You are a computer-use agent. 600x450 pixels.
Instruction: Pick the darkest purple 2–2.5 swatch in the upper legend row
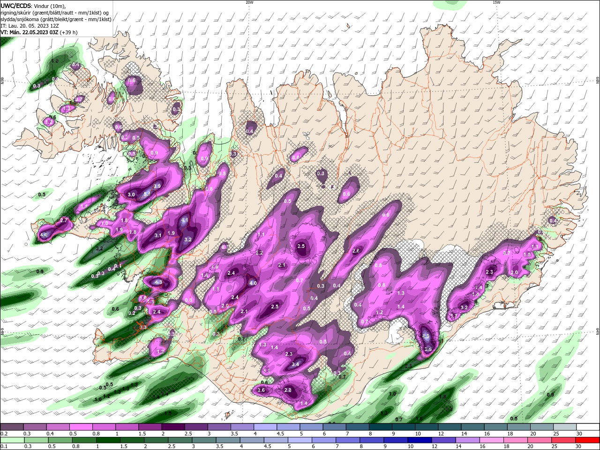173,427
